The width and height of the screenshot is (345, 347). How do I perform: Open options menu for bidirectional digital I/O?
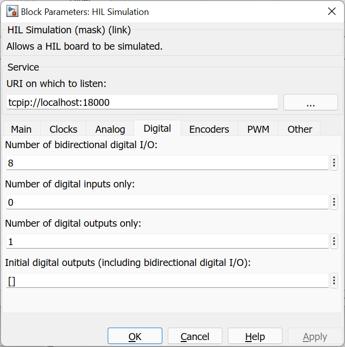(x=334, y=163)
